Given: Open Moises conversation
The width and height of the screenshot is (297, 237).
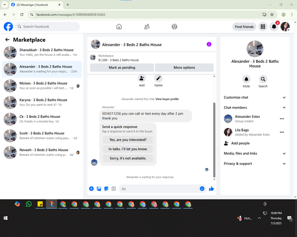Looking at the screenshot, I should tap(42, 86).
